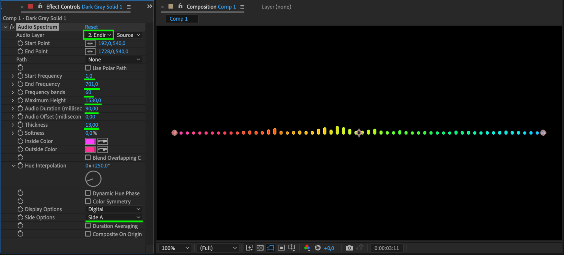Open the Side Options dropdown

(x=114, y=217)
